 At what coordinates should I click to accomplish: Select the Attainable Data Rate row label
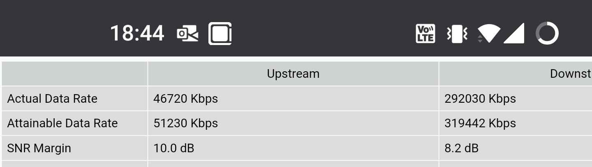click(62, 123)
